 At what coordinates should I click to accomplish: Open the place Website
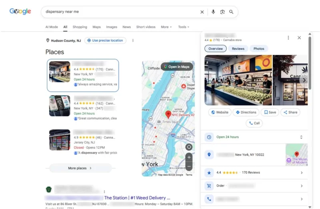[x=220, y=112]
